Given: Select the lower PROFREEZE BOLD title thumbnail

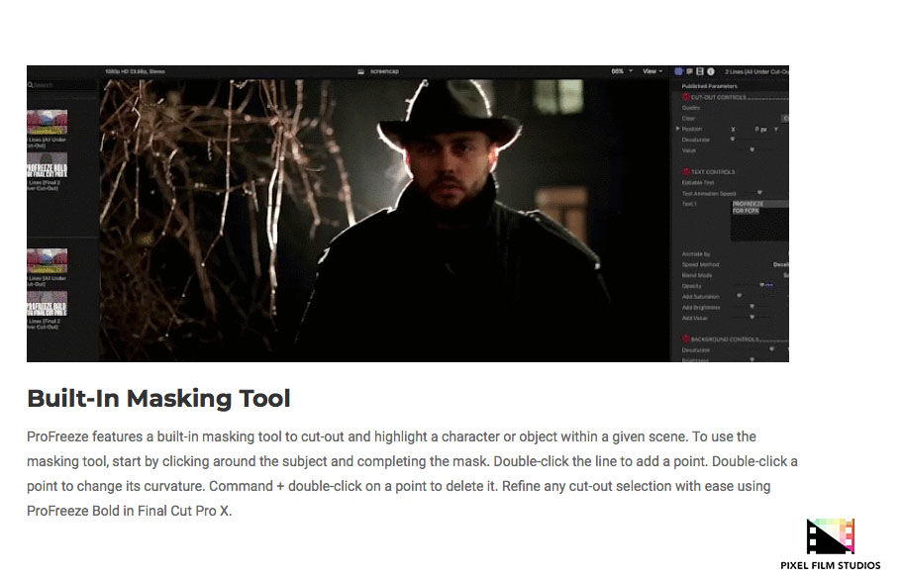Looking at the screenshot, I should pyautogui.click(x=48, y=303).
